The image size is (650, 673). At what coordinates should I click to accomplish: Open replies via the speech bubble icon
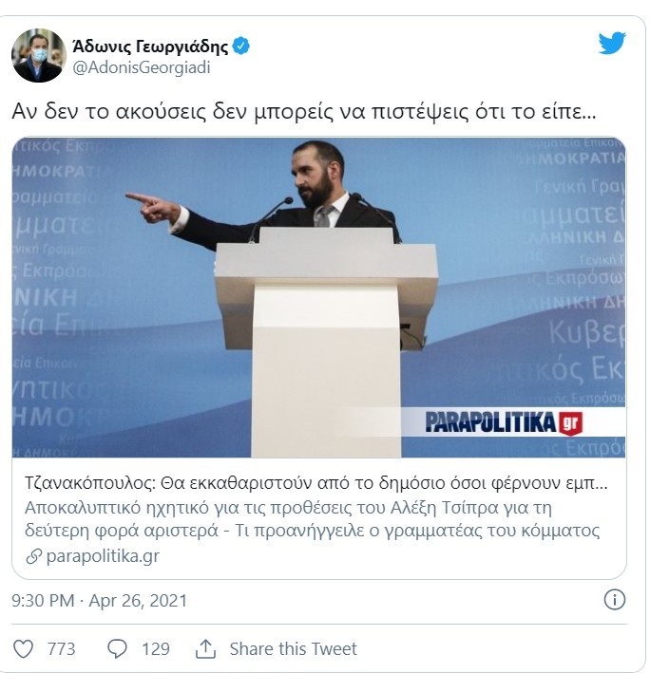(117, 648)
